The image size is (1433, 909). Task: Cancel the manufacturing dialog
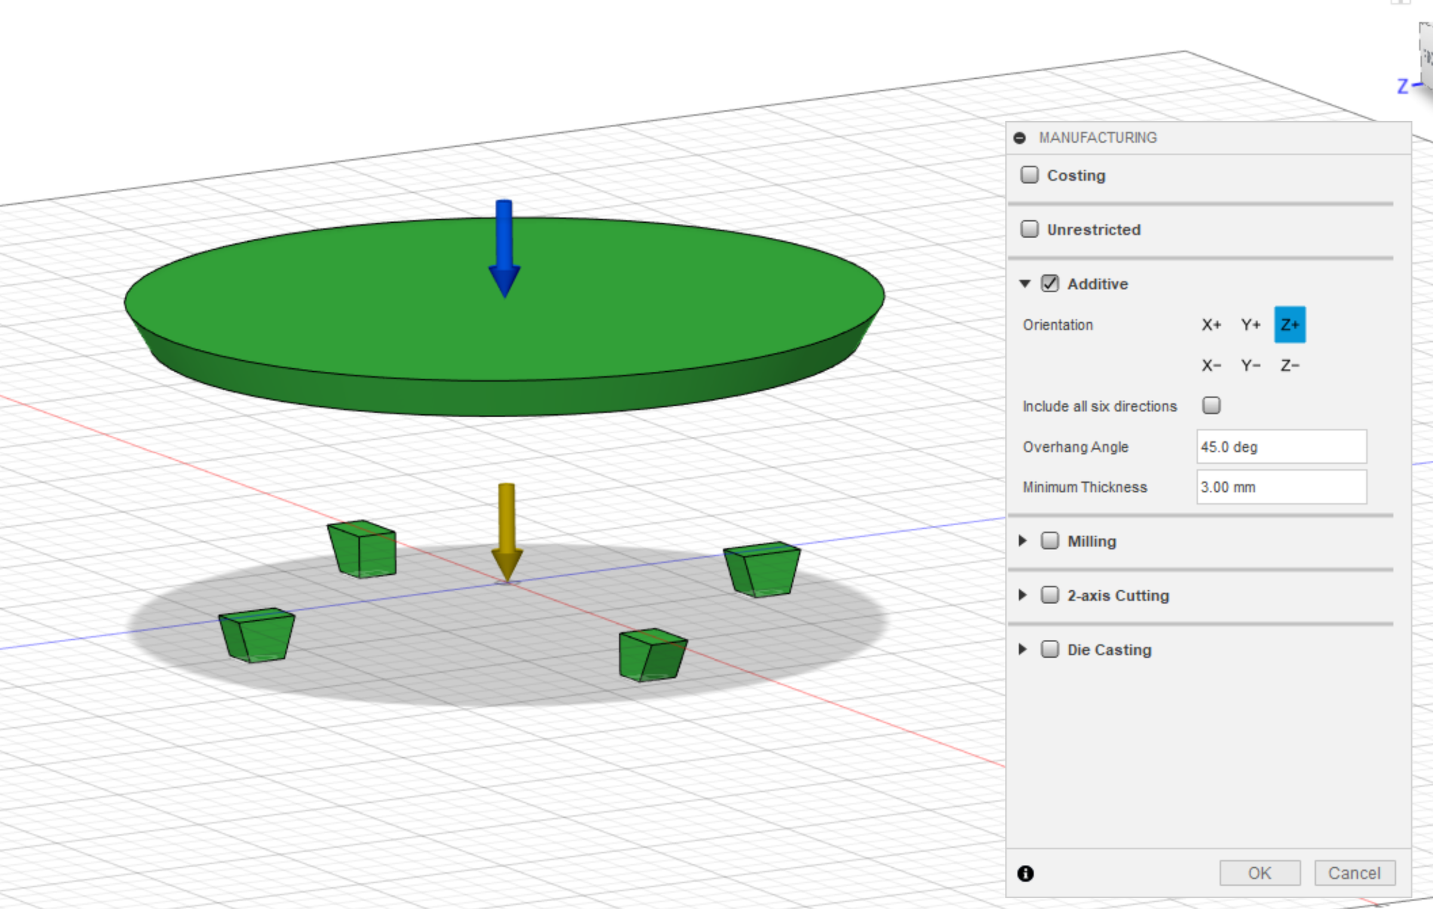pyautogui.click(x=1355, y=873)
